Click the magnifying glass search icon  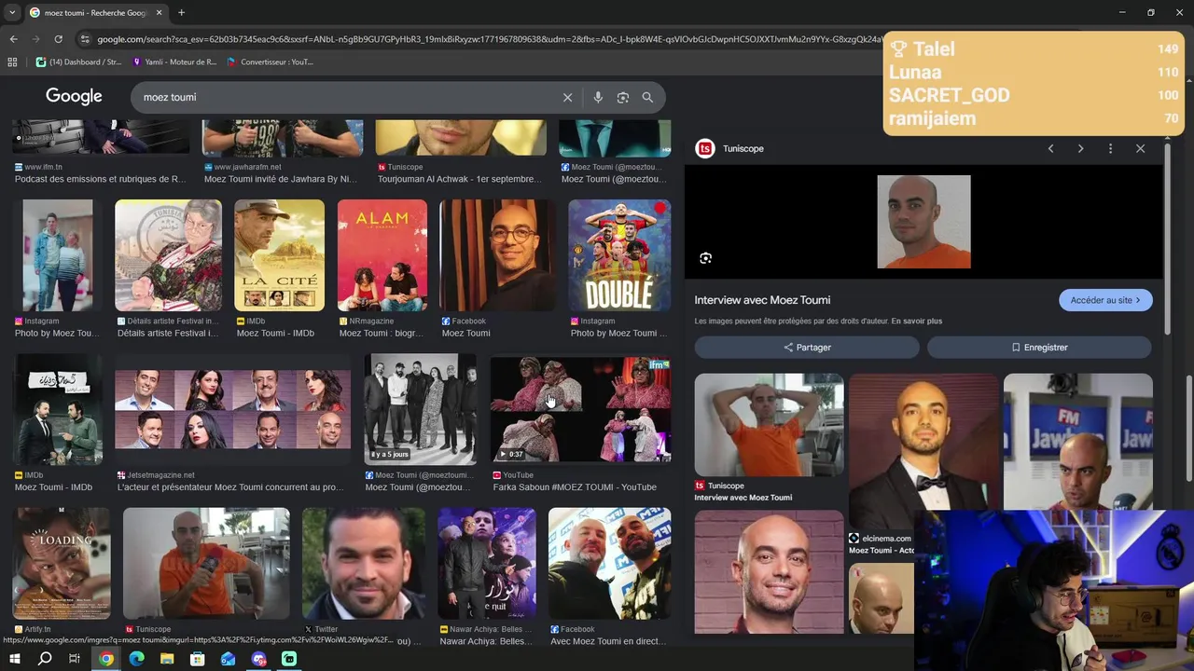647,97
